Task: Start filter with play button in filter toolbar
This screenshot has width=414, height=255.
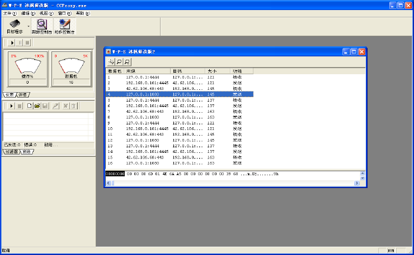Action: (x=11, y=106)
